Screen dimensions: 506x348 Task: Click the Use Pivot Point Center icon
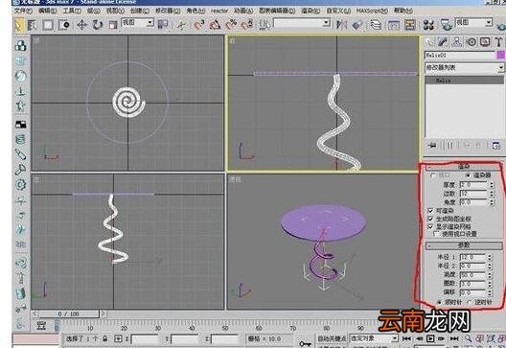coord(163,25)
